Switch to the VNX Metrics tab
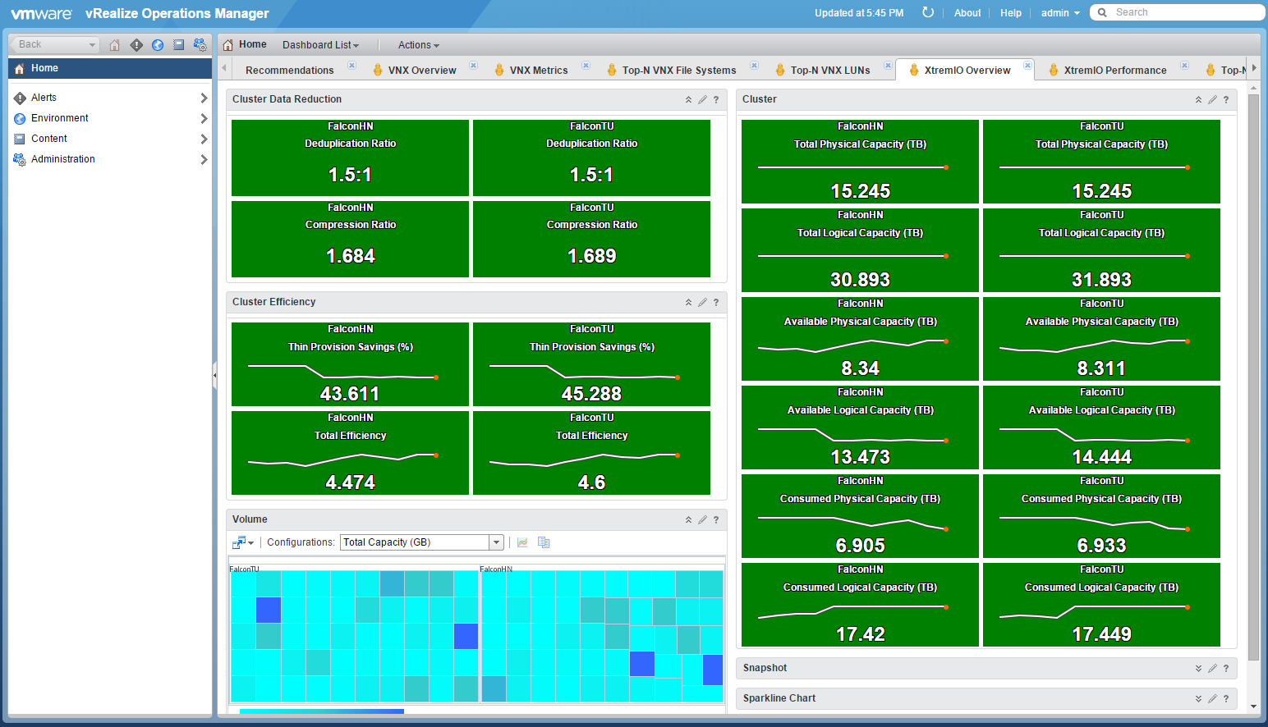Screen dimensions: 1268x727 (539, 71)
